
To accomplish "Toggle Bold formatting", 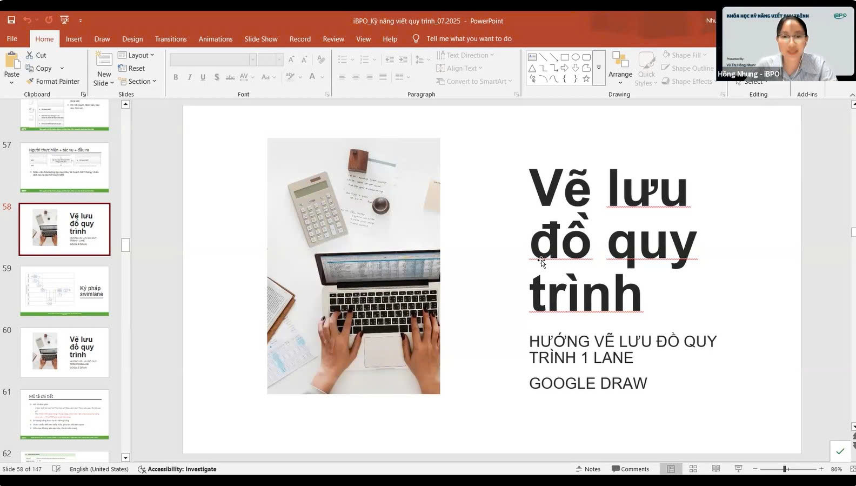I will point(176,77).
